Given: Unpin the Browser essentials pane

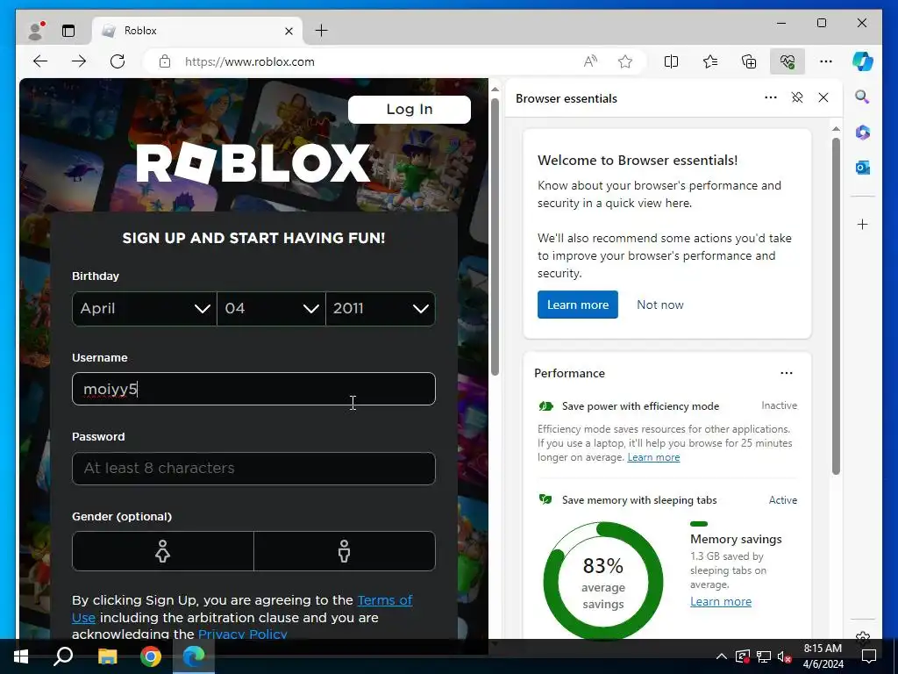Looking at the screenshot, I should pos(797,97).
